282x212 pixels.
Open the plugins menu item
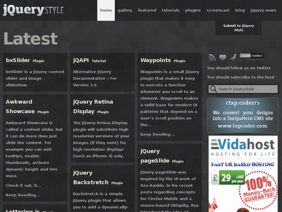[193, 10]
